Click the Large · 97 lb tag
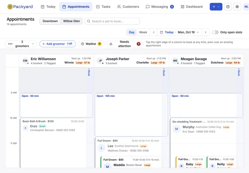The width and height of the screenshot is (249, 173). 158,63
